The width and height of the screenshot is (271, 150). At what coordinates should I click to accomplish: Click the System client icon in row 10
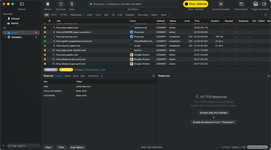tap(132, 50)
